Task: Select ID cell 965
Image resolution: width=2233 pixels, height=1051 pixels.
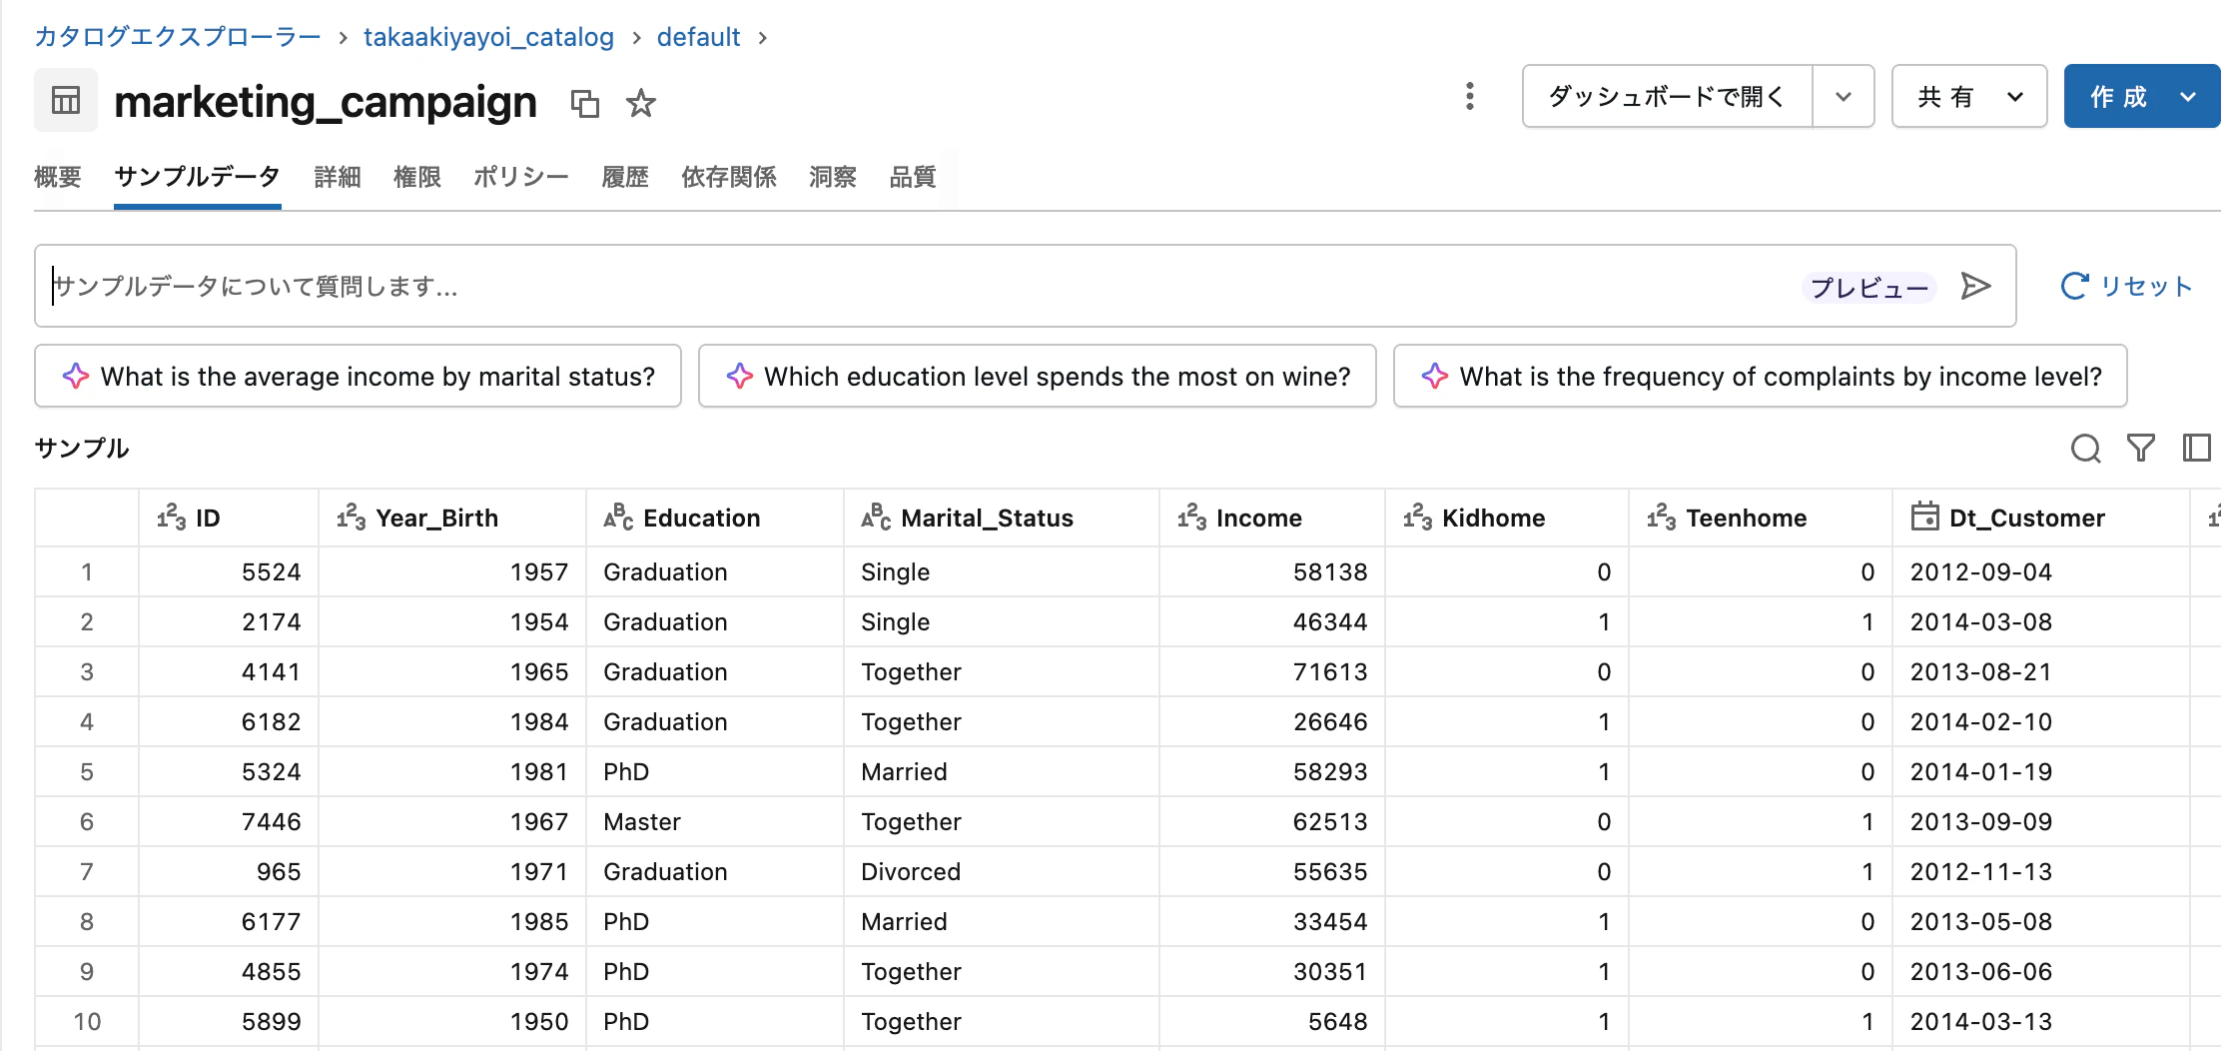Action: click(229, 871)
